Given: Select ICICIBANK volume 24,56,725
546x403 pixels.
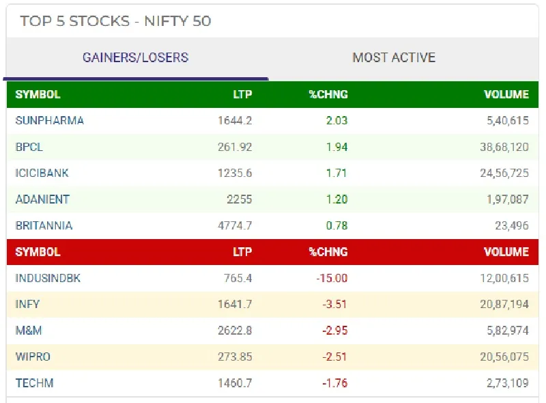Looking at the screenshot, I should [504, 173].
